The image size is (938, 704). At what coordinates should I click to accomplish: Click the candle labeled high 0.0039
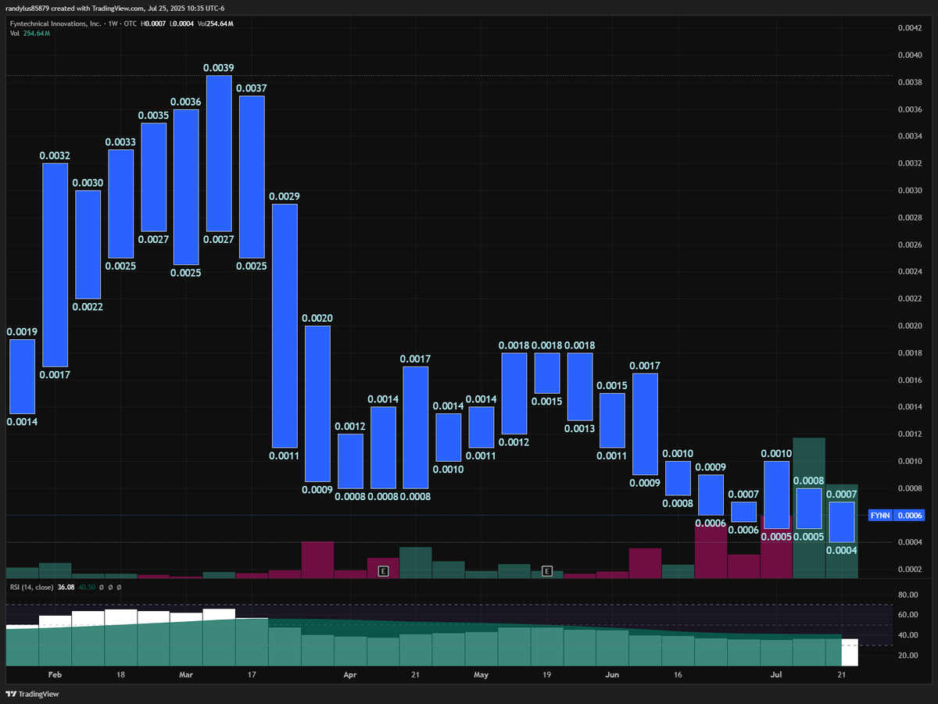(219, 154)
